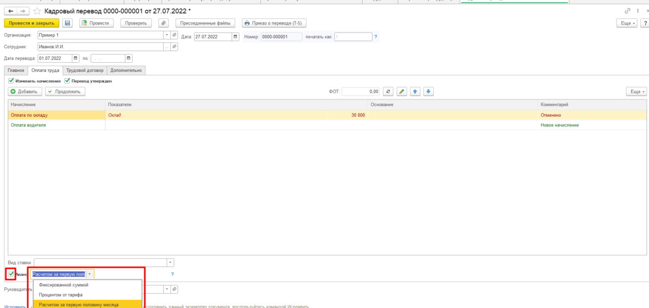This screenshot has height=308, width=649.
Task: Focus the 'Вид ставки' input field
Action: point(100,263)
